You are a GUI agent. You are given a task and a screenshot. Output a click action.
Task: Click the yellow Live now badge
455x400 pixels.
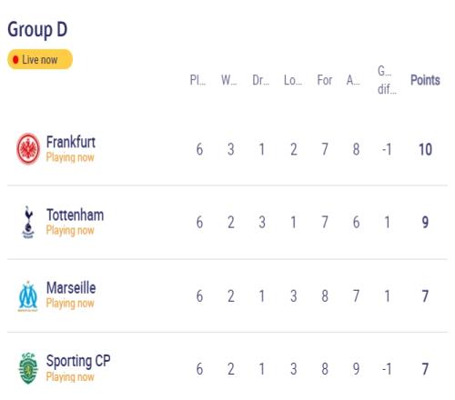point(40,59)
